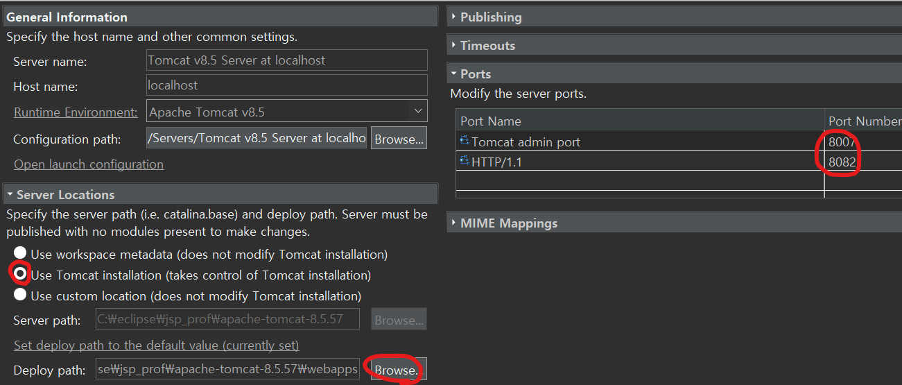Click the HTTP/1.1 port row icon
This screenshot has height=385, width=902.
[x=465, y=161]
